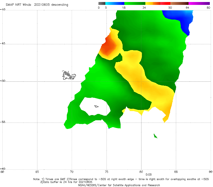This screenshot has height=187, width=213.
Task: Select the magenta-purple segment of the colorbar
Action: (199, 3)
